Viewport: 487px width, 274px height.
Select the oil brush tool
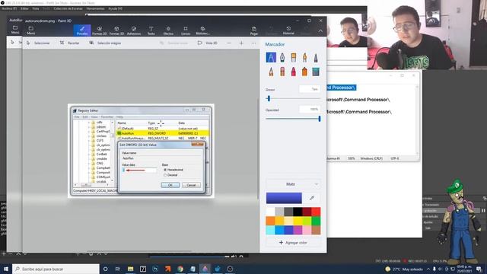coord(293,58)
